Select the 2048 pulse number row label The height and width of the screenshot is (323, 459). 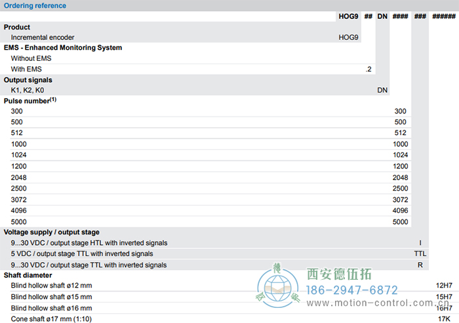click(19, 177)
